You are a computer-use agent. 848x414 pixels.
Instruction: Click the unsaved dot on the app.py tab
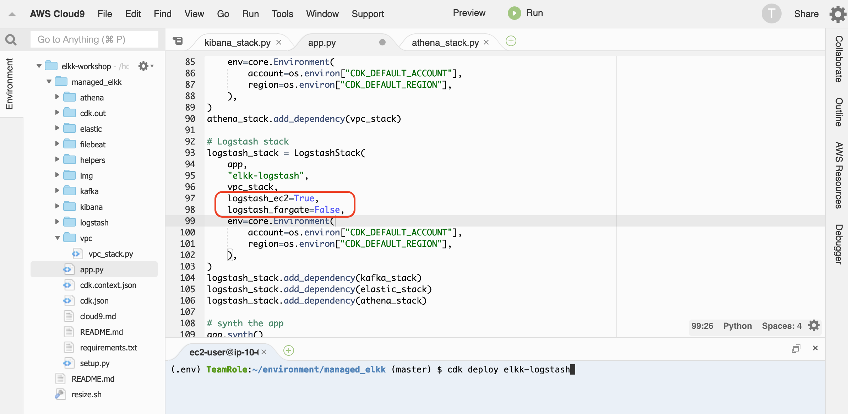point(382,42)
